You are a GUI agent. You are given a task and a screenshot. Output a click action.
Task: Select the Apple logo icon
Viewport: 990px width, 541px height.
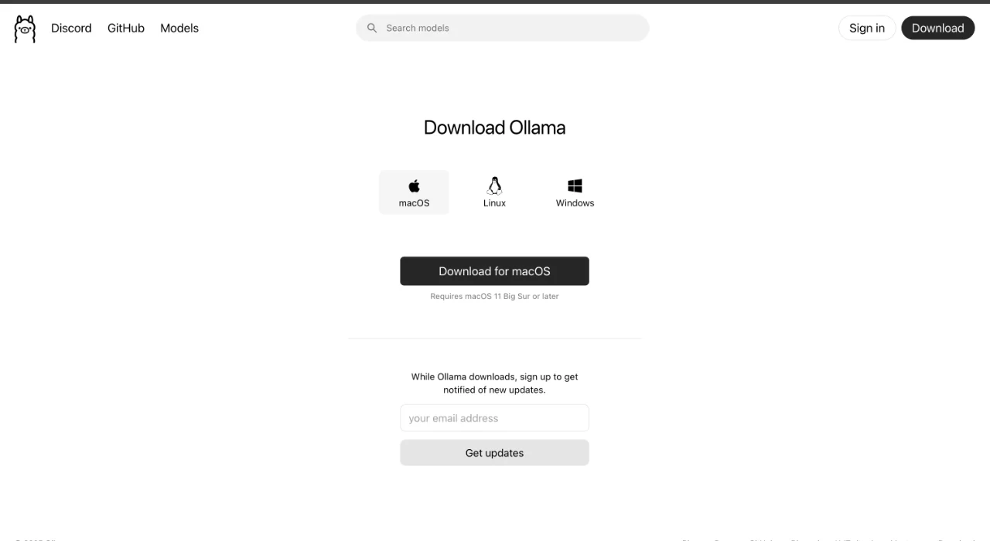click(414, 186)
